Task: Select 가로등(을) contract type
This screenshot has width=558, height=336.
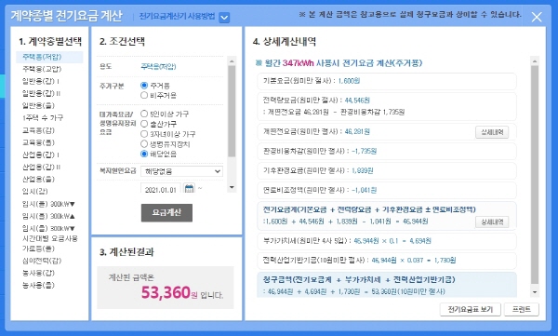Action: [38, 249]
